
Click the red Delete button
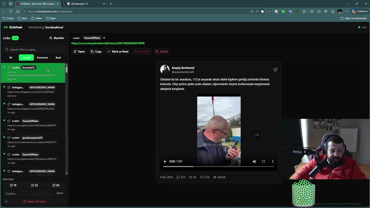tap(162, 51)
